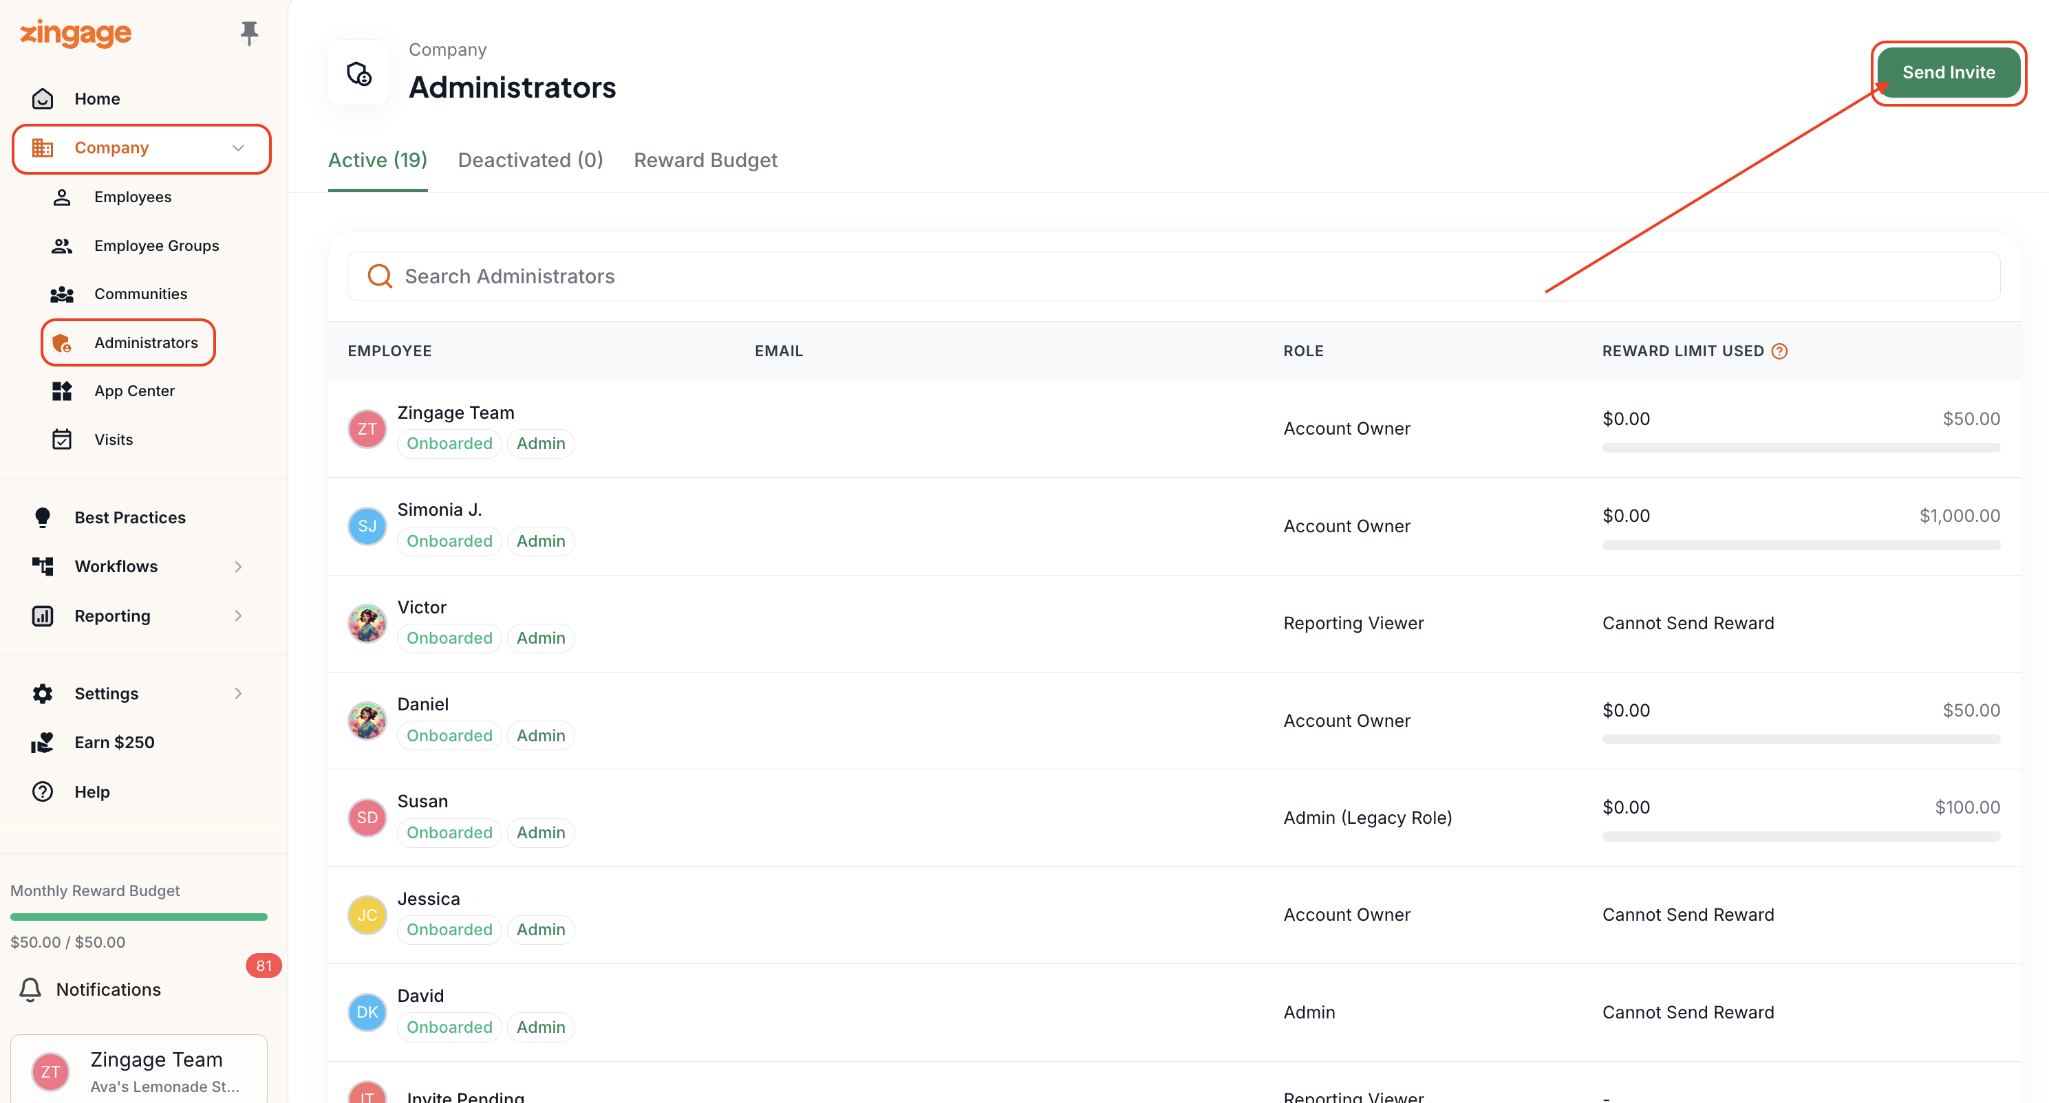Click the App Center widgets icon
Image resolution: width=2049 pixels, height=1103 pixels.
[61, 391]
